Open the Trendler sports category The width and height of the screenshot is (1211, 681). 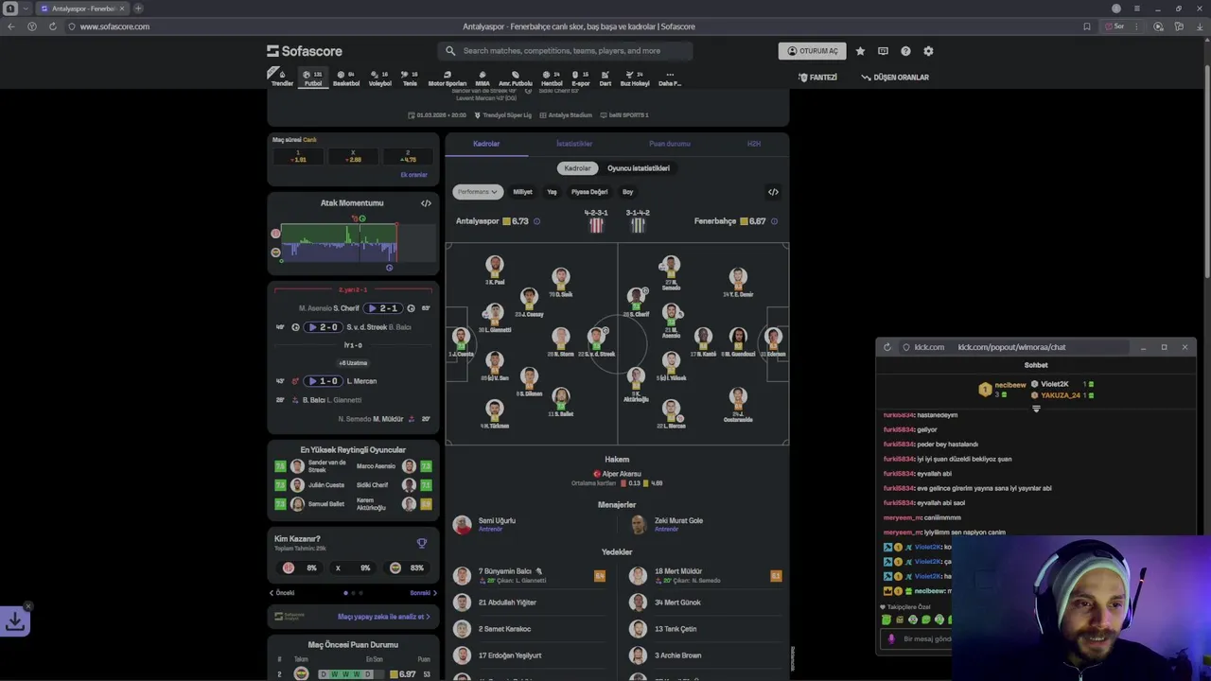(x=282, y=78)
